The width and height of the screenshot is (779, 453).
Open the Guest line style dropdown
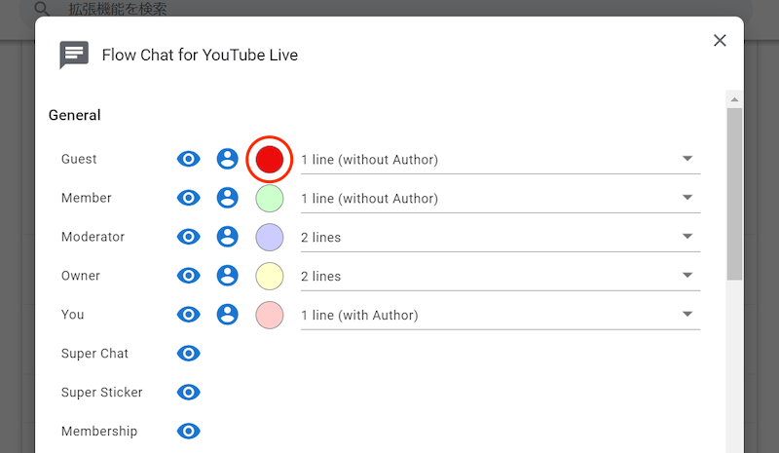click(500, 159)
